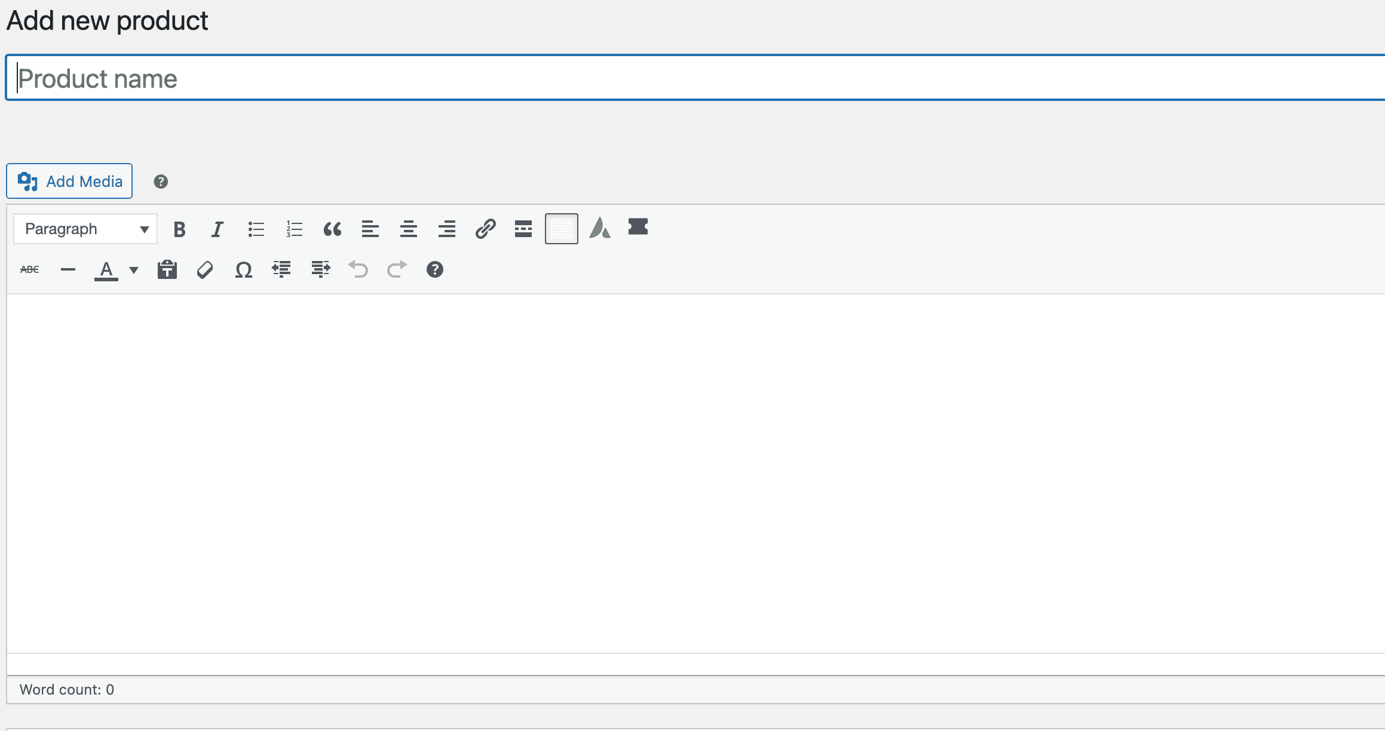Toggle bold formatting
The width and height of the screenshot is (1385, 731).
point(179,229)
